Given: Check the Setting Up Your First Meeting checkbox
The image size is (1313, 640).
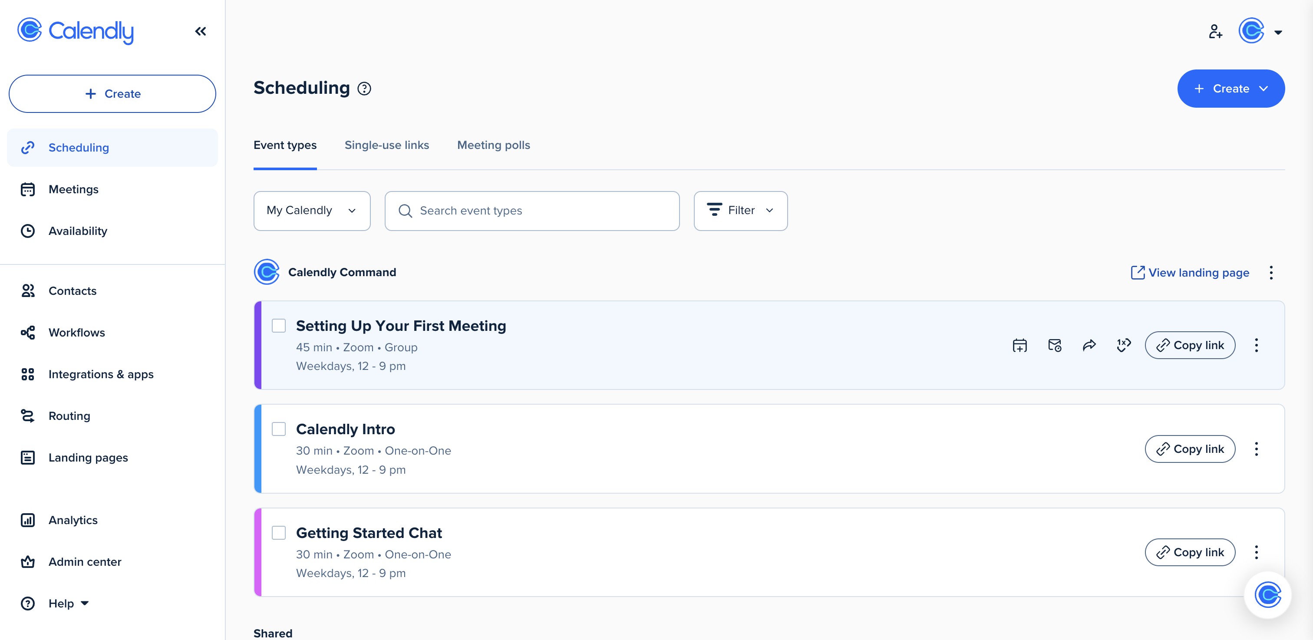Looking at the screenshot, I should (x=279, y=326).
